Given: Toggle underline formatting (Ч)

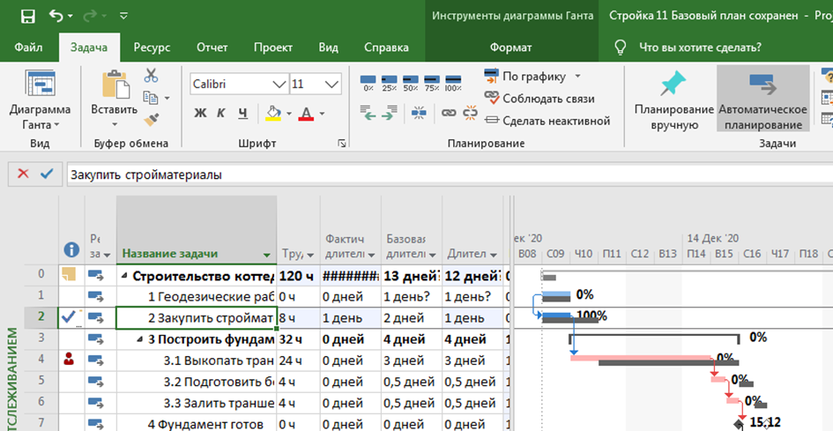Looking at the screenshot, I should click(242, 113).
